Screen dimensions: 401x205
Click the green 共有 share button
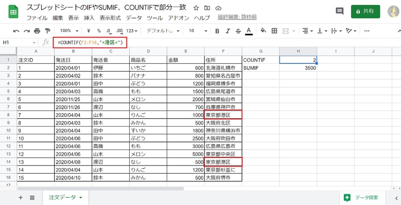pos(365,11)
